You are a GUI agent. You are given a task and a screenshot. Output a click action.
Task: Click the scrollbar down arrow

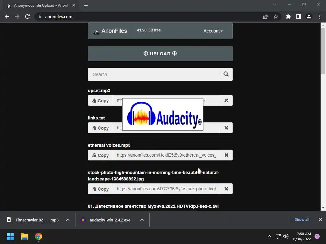[x=323, y=208]
